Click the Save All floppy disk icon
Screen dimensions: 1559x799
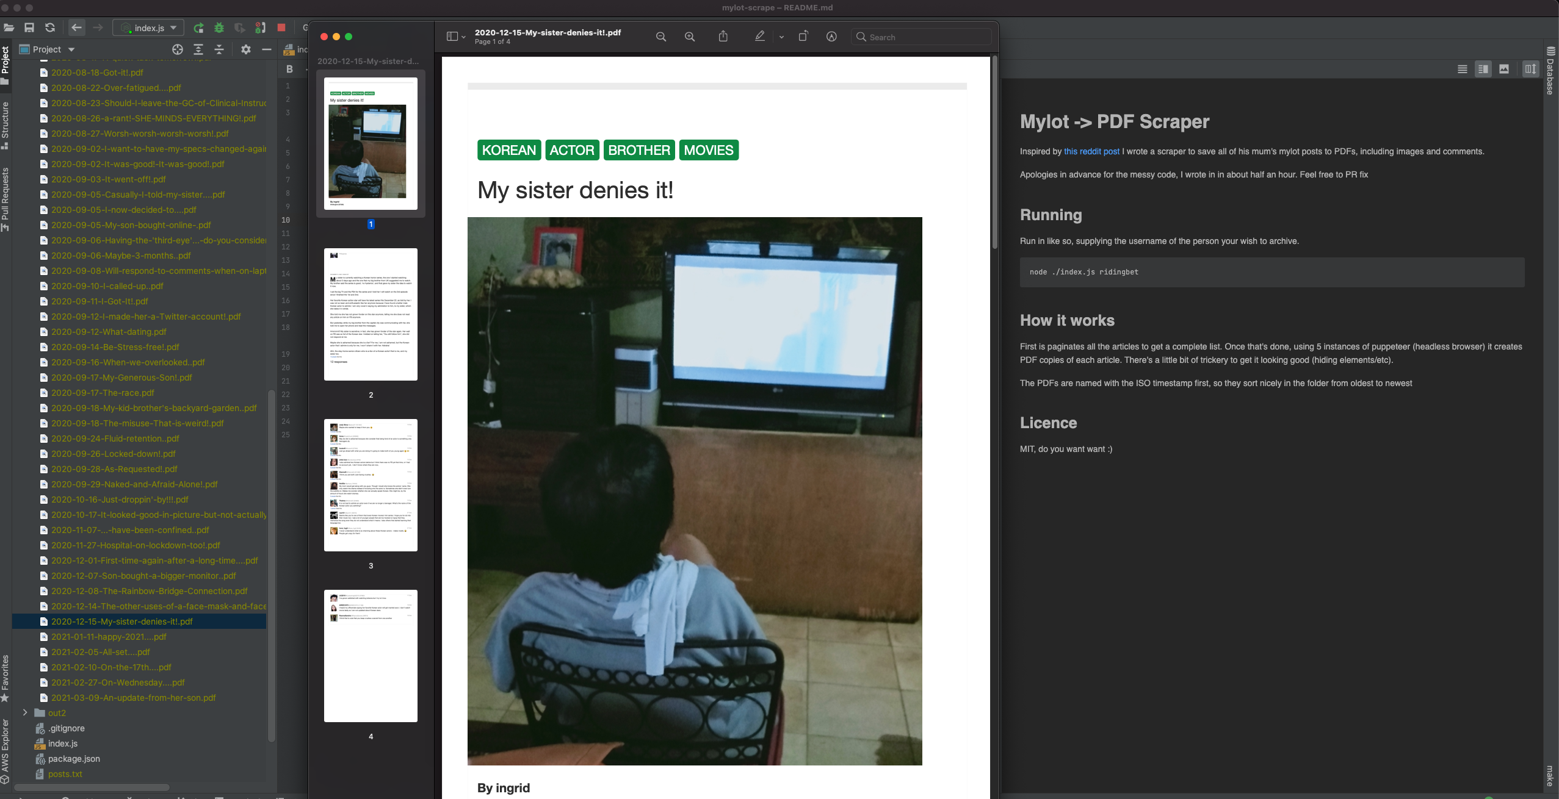[29, 28]
